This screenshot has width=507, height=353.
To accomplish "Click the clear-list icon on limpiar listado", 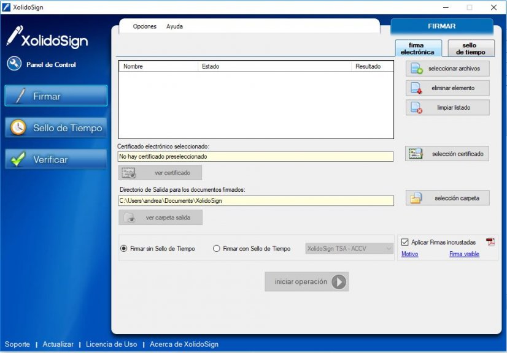I will 416,107.
